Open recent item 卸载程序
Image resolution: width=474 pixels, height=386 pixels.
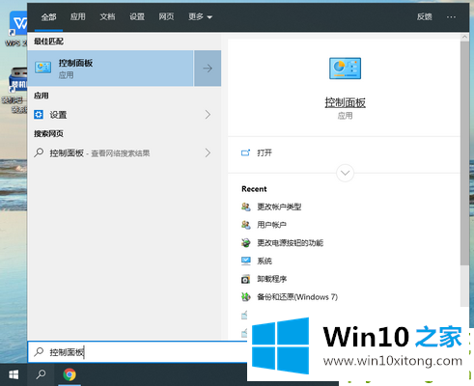(x=271, y=279)
